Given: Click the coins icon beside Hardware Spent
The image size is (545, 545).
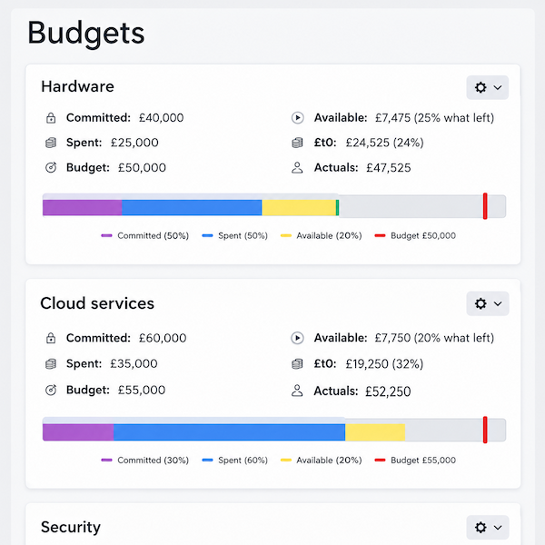Looking at the screenshot, I should 51,143.
